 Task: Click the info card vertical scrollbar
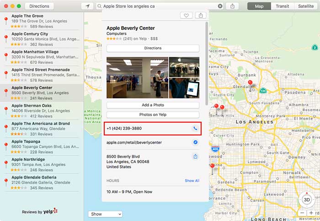click(x=207, y=63)
